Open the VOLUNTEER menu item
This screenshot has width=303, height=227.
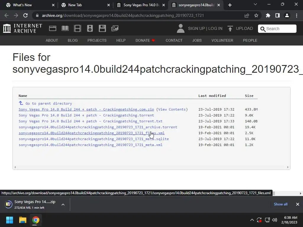[x=222, y=40]
